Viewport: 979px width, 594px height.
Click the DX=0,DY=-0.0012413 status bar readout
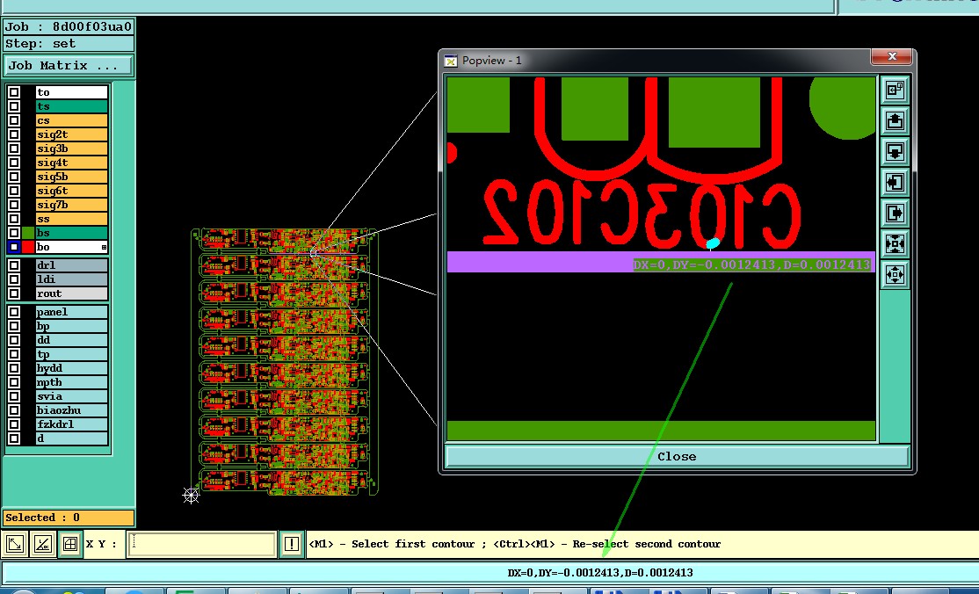tap(600, 573)
